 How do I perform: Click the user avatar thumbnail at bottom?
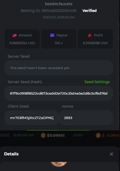[x=59, y=164]
